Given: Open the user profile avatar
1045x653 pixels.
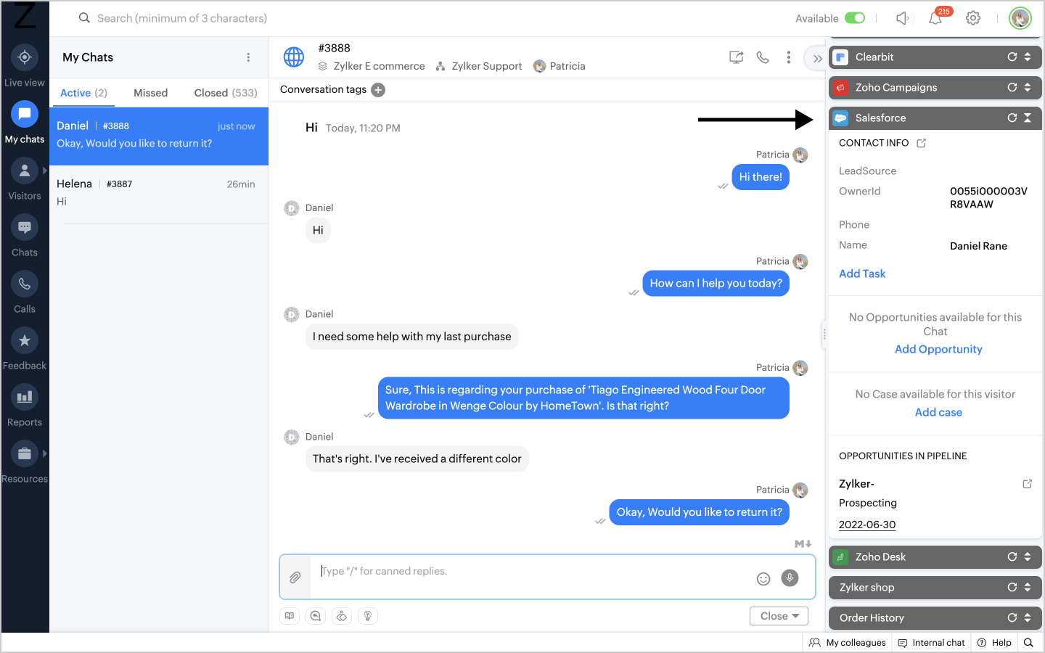Looking at the screenshot, I should 1020,18.
